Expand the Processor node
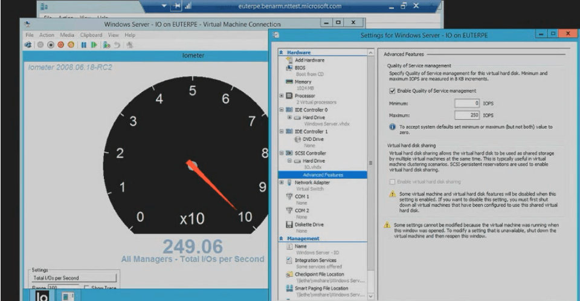The height and width of the screenshot is (301, 580). [282, 95]
